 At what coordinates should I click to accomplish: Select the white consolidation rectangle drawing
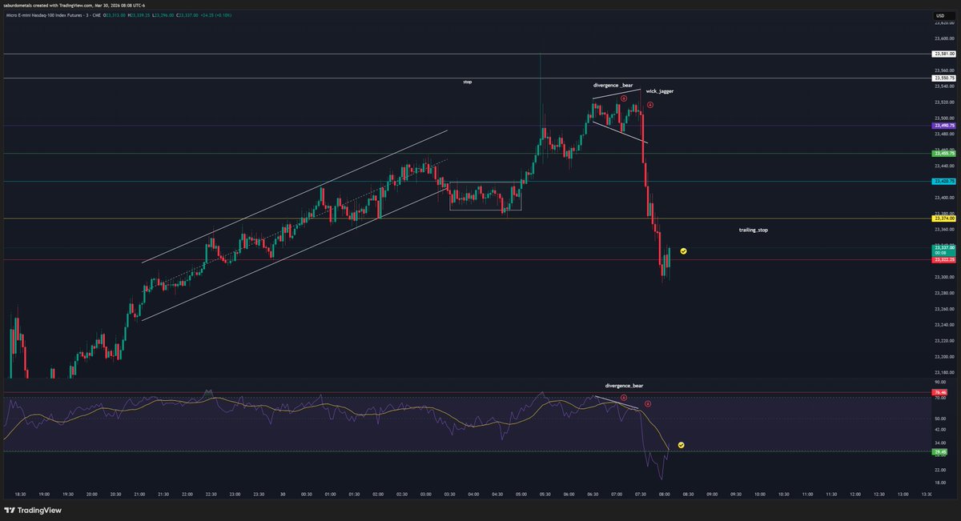pyautogui.click(x=485, y=196)
